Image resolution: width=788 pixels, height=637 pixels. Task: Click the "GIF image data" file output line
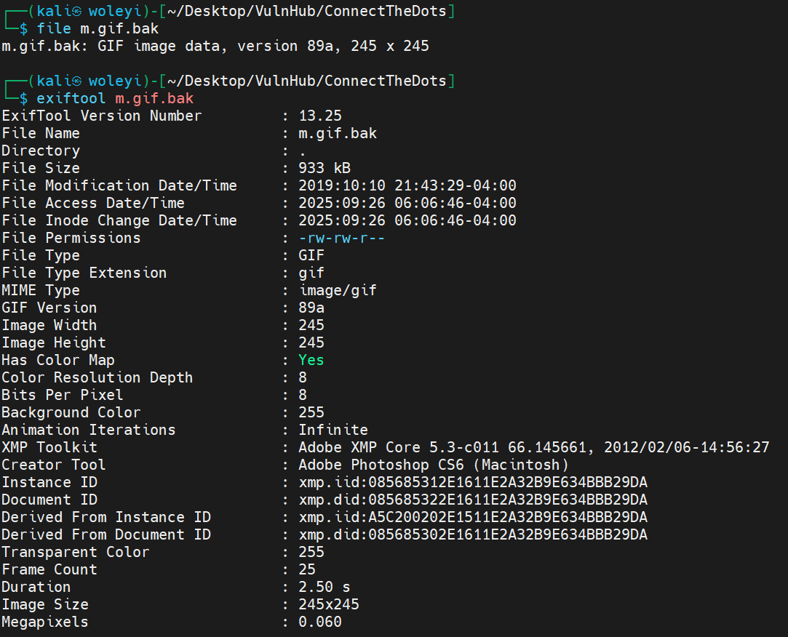[215, 46]
